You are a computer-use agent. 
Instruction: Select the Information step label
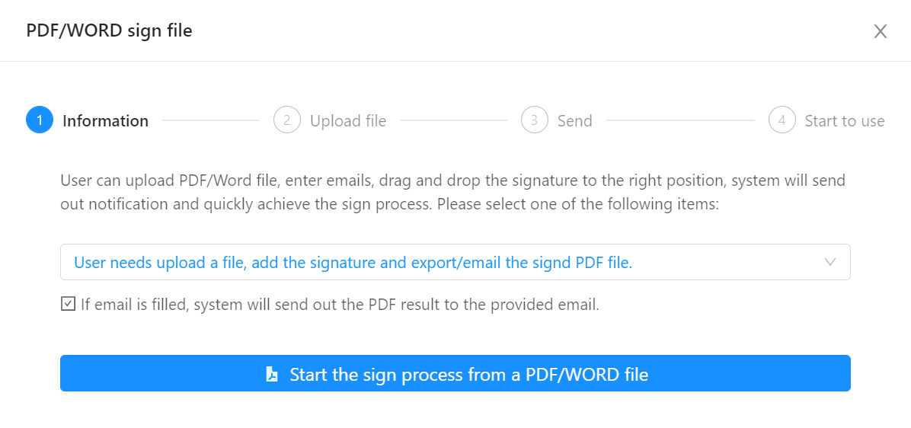(106, 121)
